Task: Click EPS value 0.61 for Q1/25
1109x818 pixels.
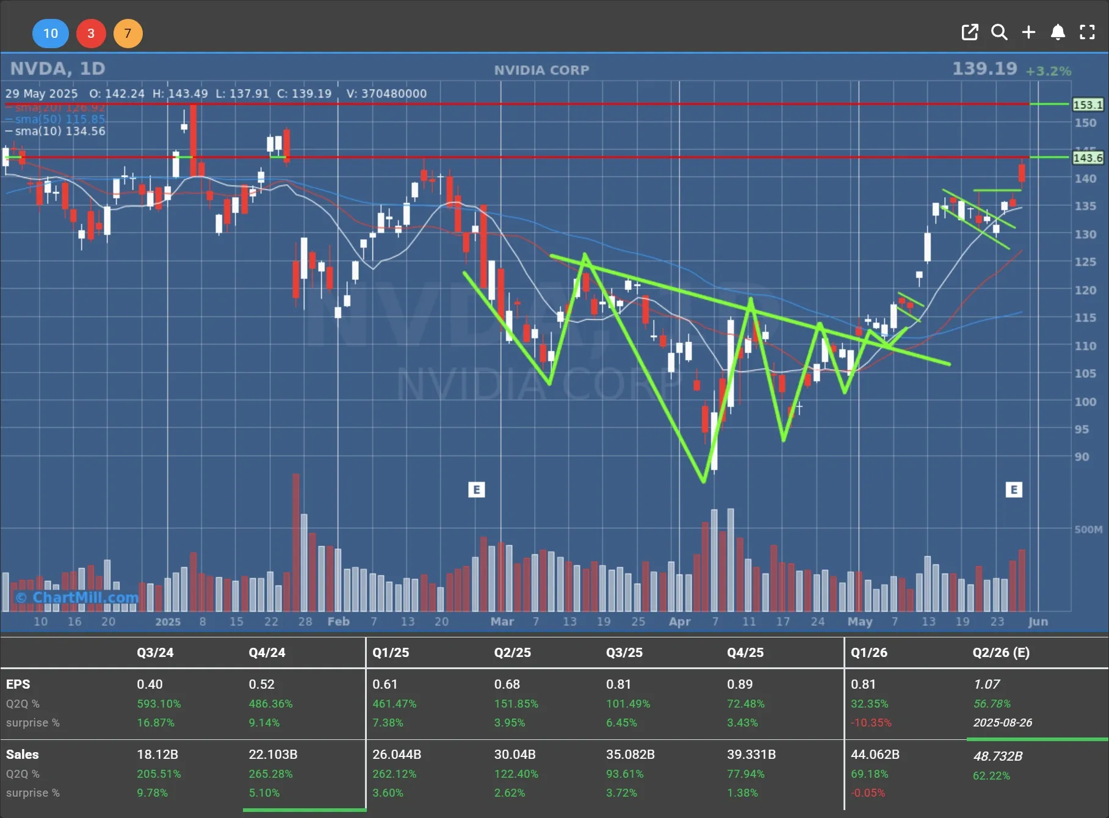Action: pyautogui.click(x=385, y=684)
